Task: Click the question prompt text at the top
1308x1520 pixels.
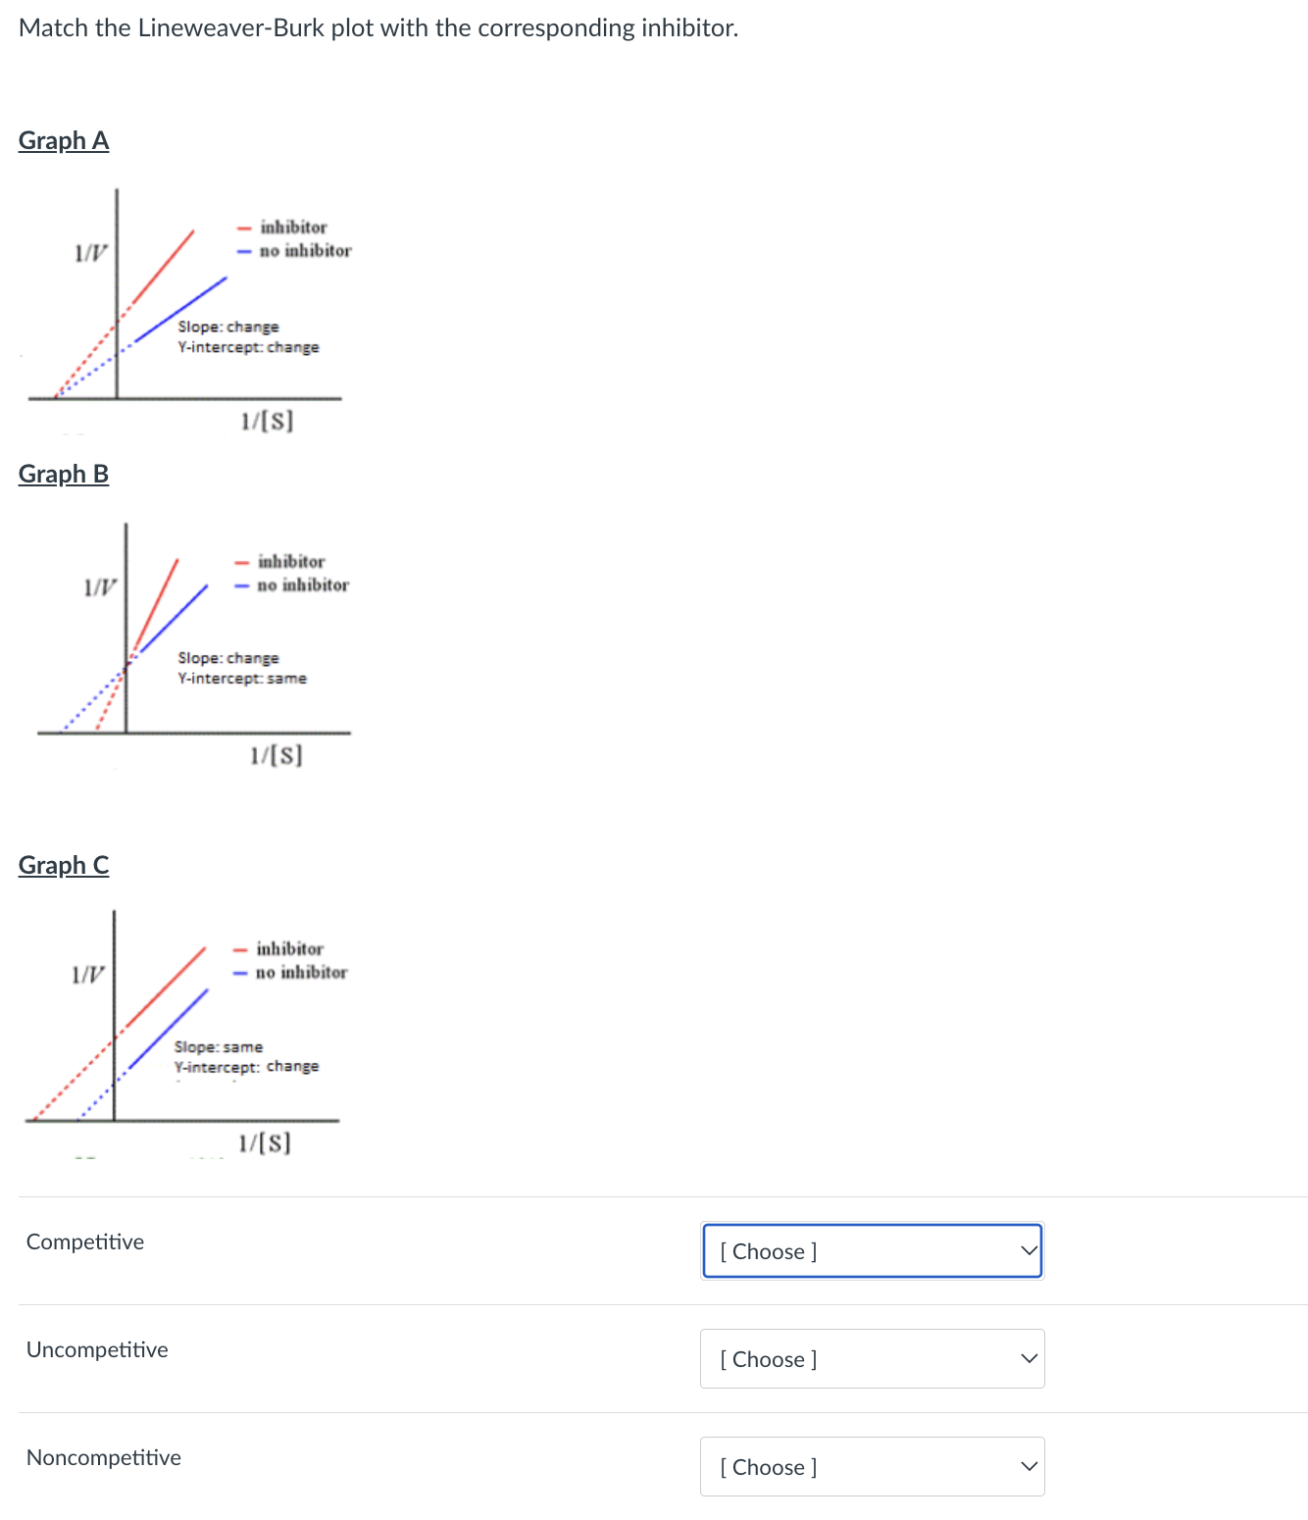Action: click(x=377, y=27)
